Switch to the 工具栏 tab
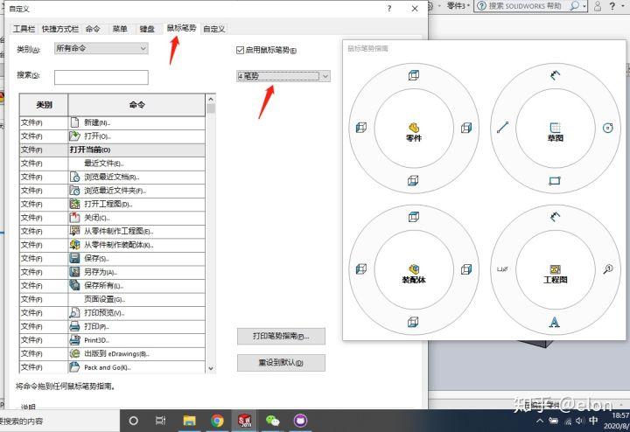This screenshot has width=630, height=432. (24, 29)
